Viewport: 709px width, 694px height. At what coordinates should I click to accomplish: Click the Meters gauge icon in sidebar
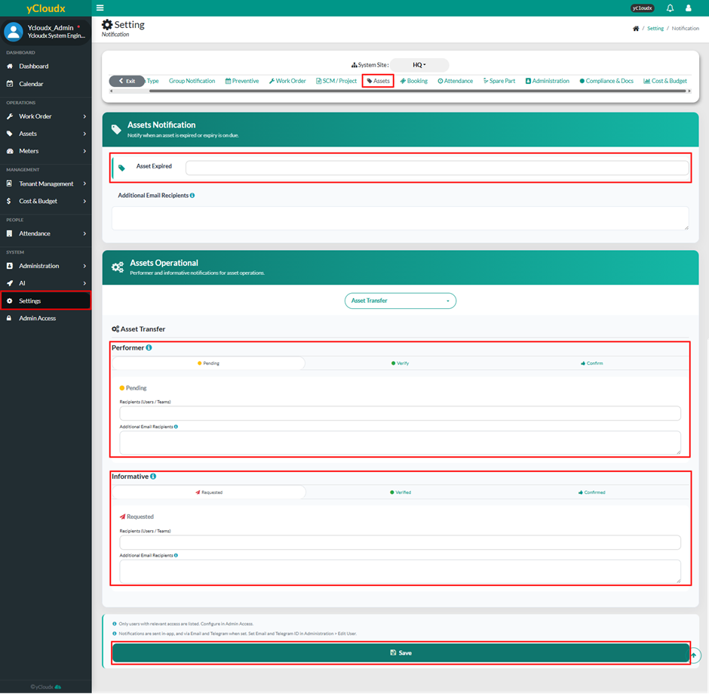tap(10, 151)
